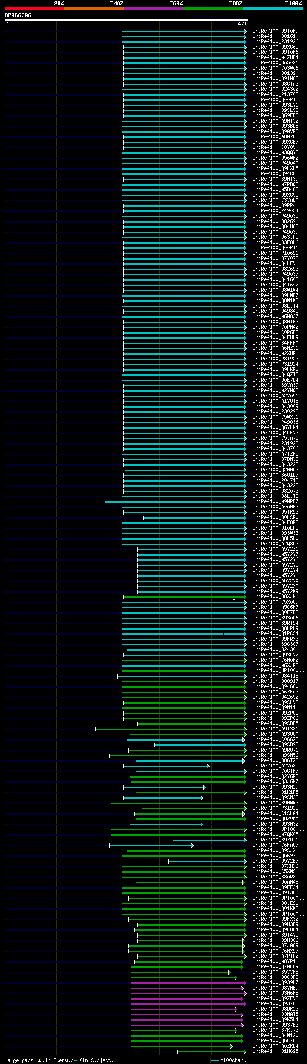The height and width of the screenshot is (1064, 307).
Task: Click the "=100char." scale legend
Action: pos(228,1060)
